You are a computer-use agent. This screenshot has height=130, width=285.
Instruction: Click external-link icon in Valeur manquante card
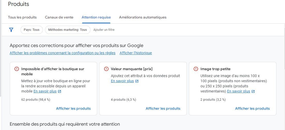click(x=137, y=81)
